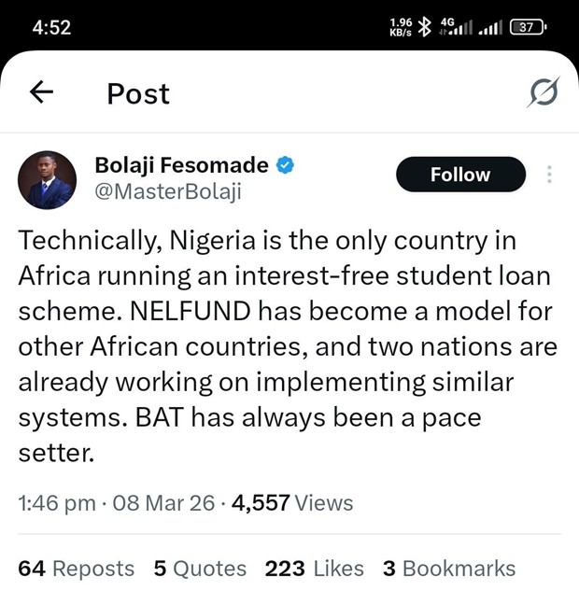The image size is (579, 590).
Task: Open Bolaji Fesomade's profile picture
Action: [x=48, y=179]
